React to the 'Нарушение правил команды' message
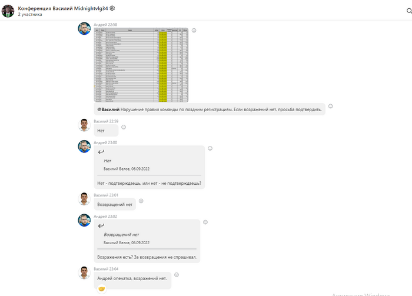 pyautogui.click(x=331, y=106)
